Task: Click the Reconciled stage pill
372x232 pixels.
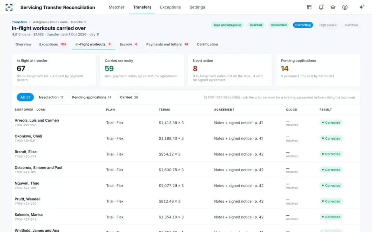Action: [x=278, y=25]
